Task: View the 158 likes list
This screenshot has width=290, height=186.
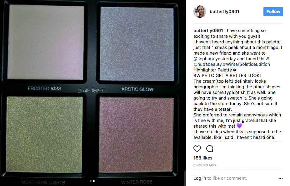Action: click(203, 158)
